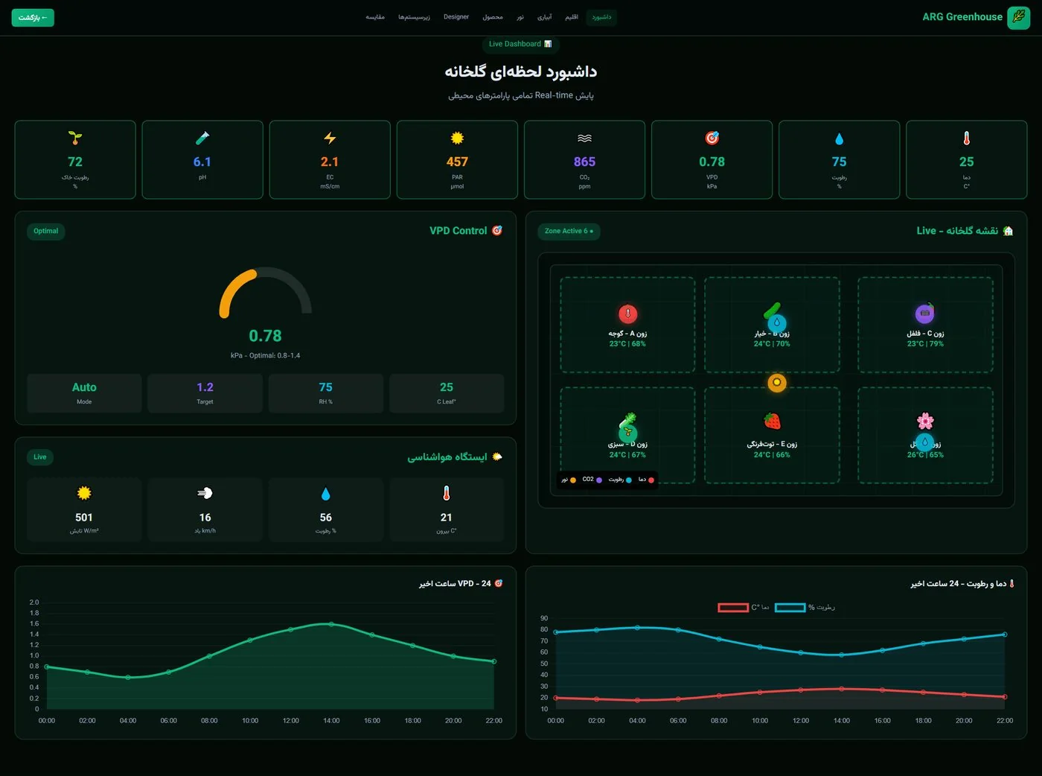Toggle the رطوبت % legend in temperature chart
1042x776 pixels.
pyautogui.click(x=805, y=608)
